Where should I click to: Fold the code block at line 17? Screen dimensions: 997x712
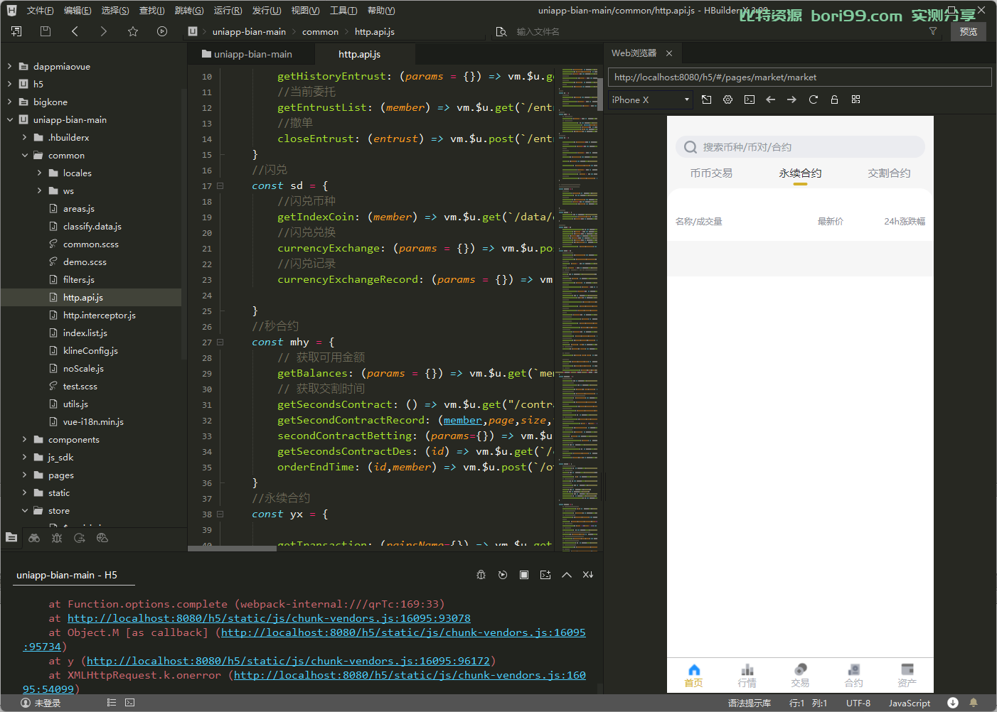220,186
